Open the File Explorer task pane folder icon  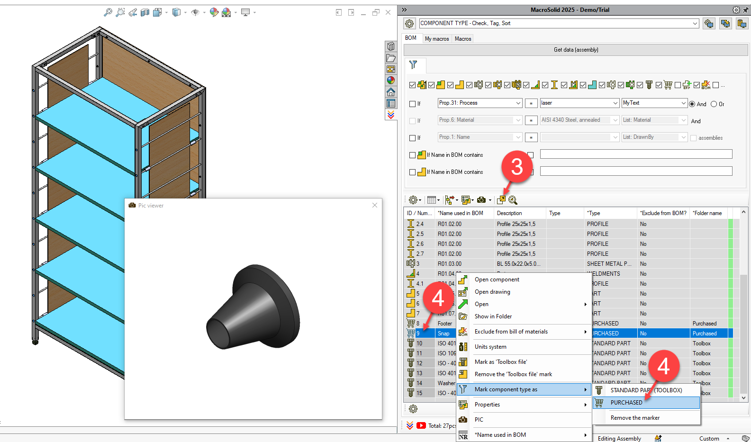point(391,58)
